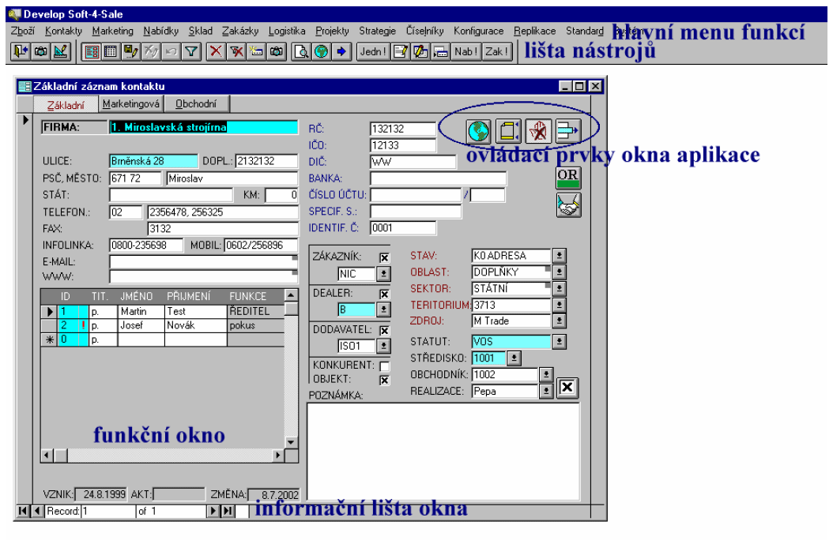Expand the STŘEDISKO dropdown
833x540 pixels.
[514, 358]
